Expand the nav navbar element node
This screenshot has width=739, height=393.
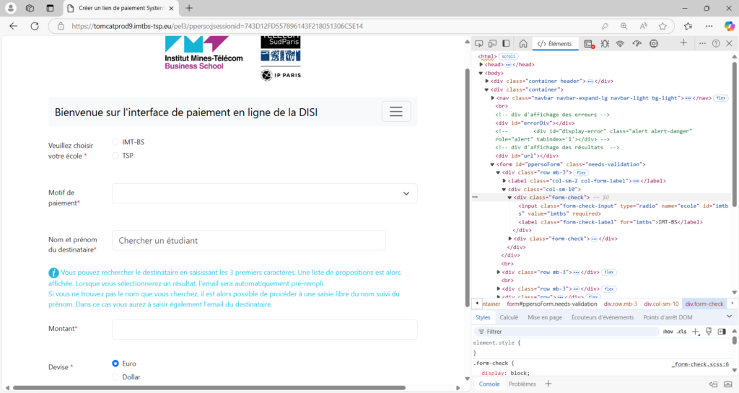[493, 97]
